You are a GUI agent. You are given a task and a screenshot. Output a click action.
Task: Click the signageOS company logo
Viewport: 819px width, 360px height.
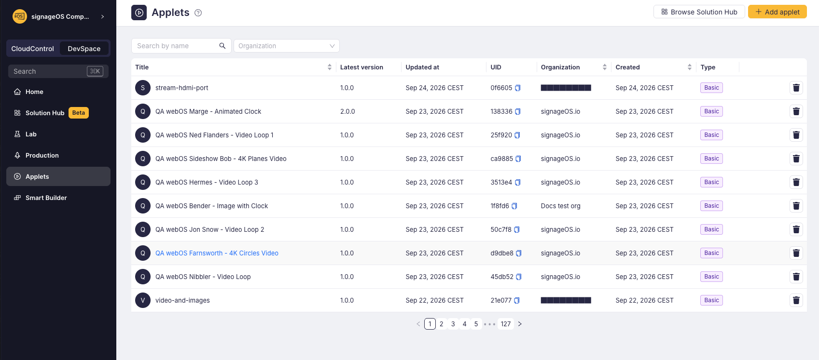click(19, 16)
